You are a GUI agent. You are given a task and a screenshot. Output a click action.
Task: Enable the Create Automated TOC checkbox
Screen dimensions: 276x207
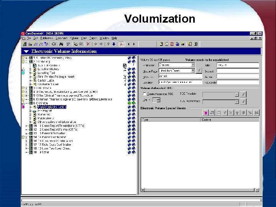pyautogui.click(x=145, y=94)
